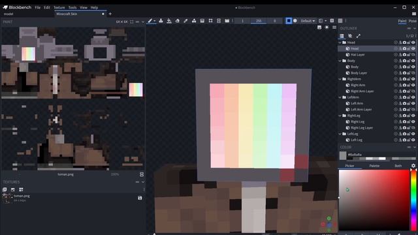Open the color panel settings gear
The width and height of the screenshot is (418, 235).
tap(413, 166)
